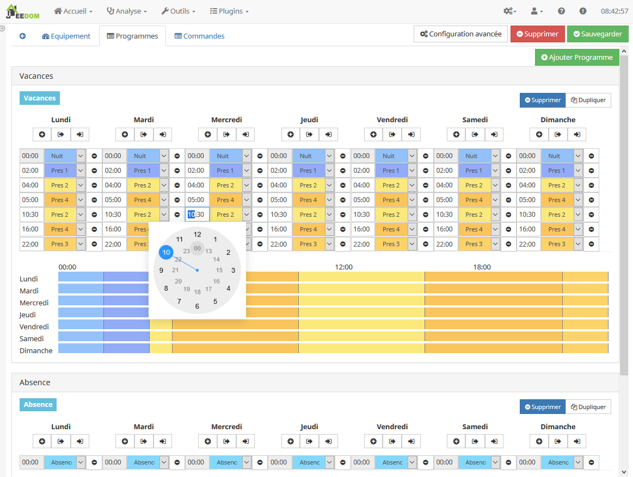Screen dimensions: 633x477
Task: Switch to the Commandes tab
Action: (199, 36)
